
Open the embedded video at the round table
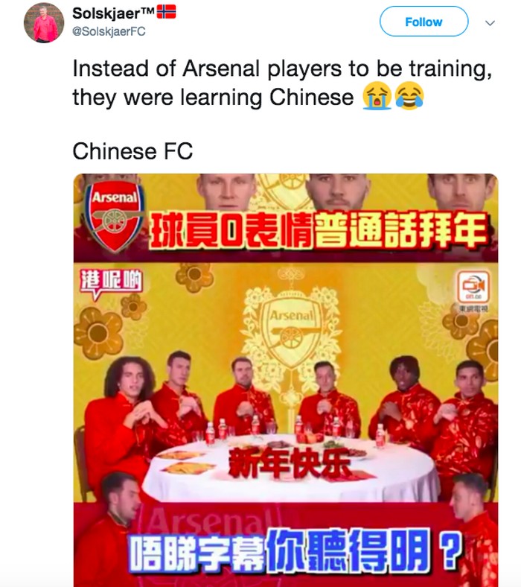tap(286, 380)
